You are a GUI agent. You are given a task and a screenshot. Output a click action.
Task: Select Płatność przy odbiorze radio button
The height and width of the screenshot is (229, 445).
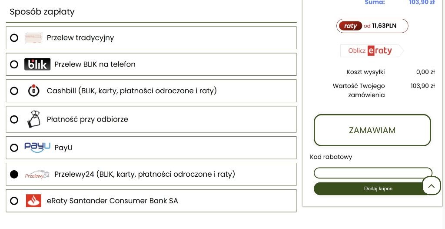[14, 119]
